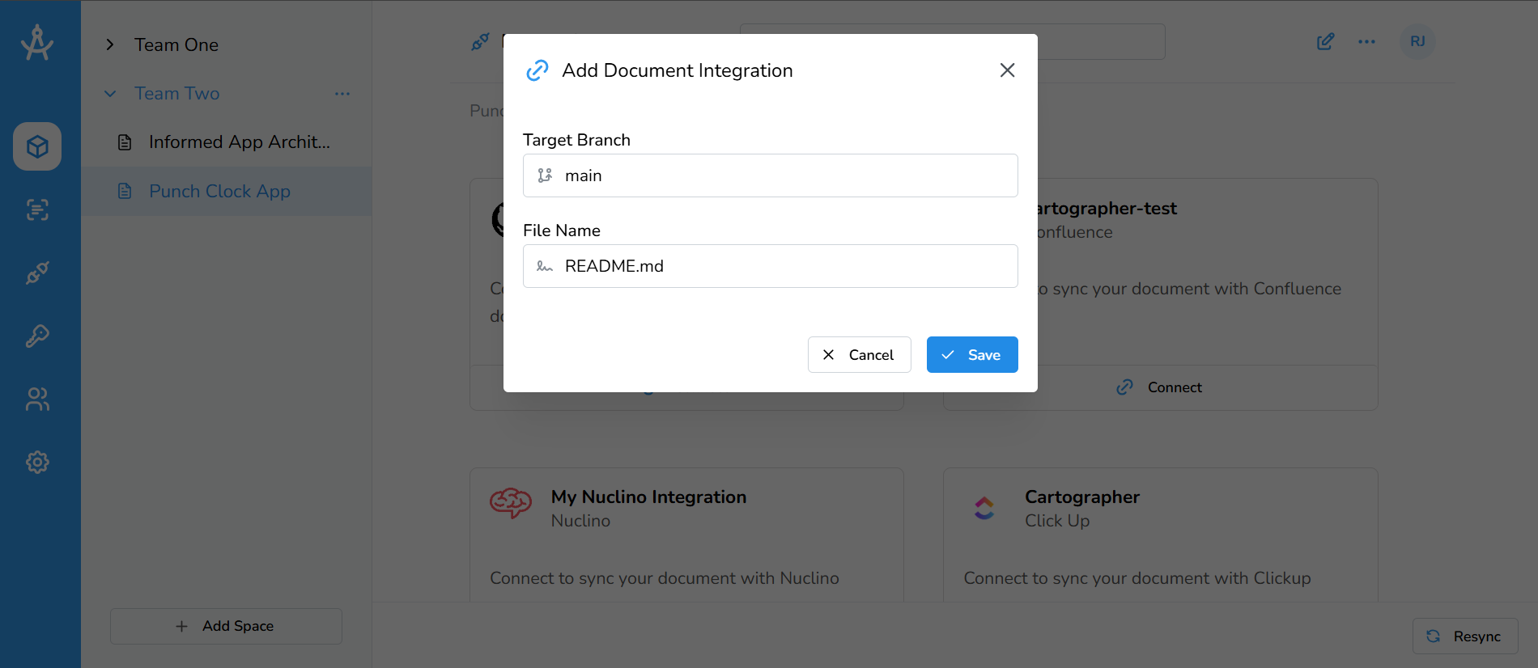
Task: Select My Nuclino Integration card title
Action: [x=648, y=497]
